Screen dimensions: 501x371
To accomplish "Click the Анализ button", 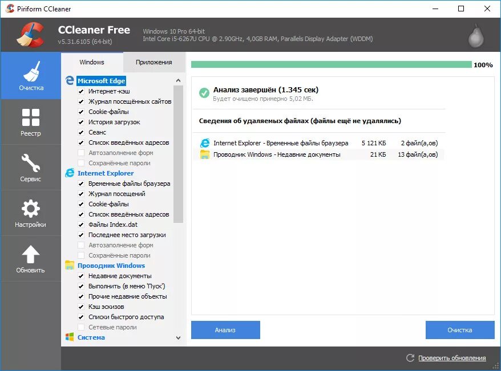I will click(225, 330).
